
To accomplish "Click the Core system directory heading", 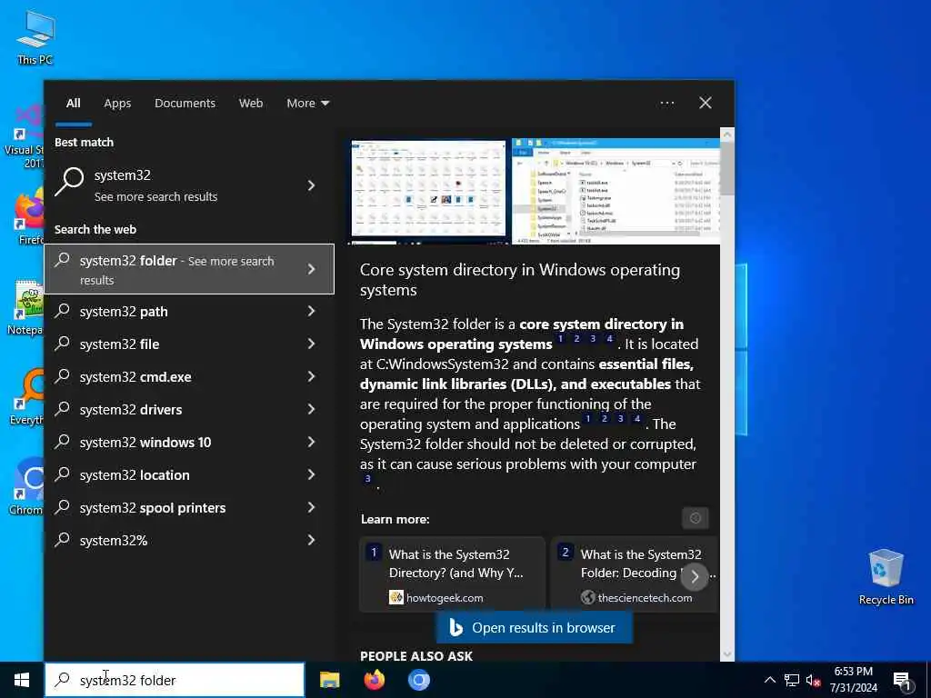I will [519, 280].
